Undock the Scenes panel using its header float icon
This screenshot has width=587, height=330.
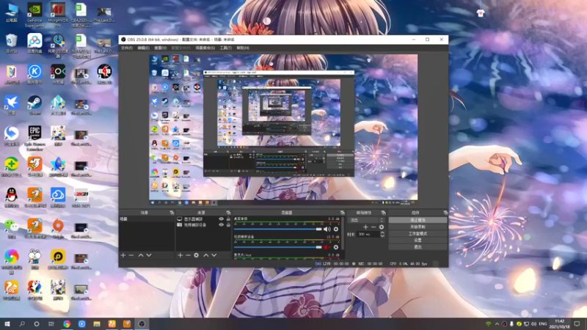(172, 213)
